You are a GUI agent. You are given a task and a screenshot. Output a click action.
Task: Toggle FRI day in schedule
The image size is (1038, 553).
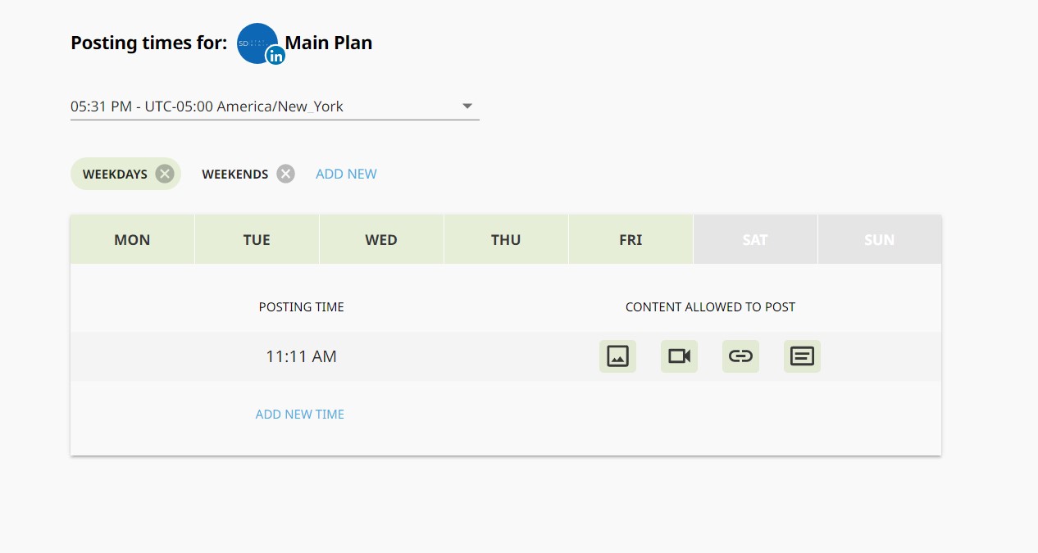coord(631,239)
